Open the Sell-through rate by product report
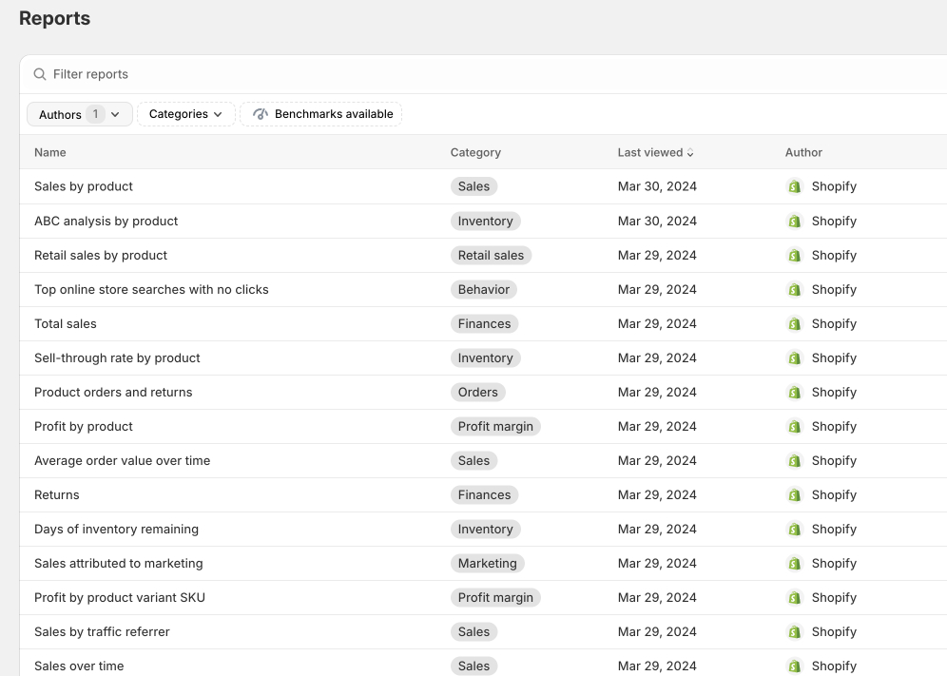The image size is (947, 676). 117,358
